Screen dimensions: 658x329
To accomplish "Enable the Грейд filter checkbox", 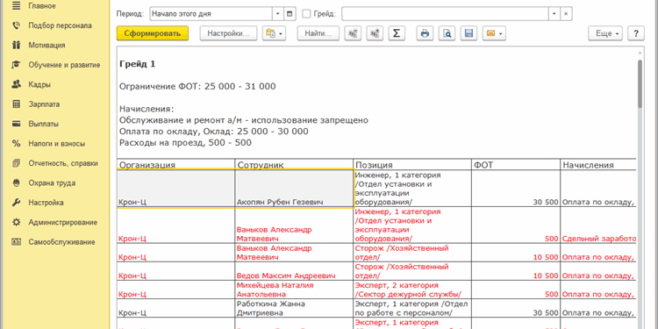I will tap(307, 14).
